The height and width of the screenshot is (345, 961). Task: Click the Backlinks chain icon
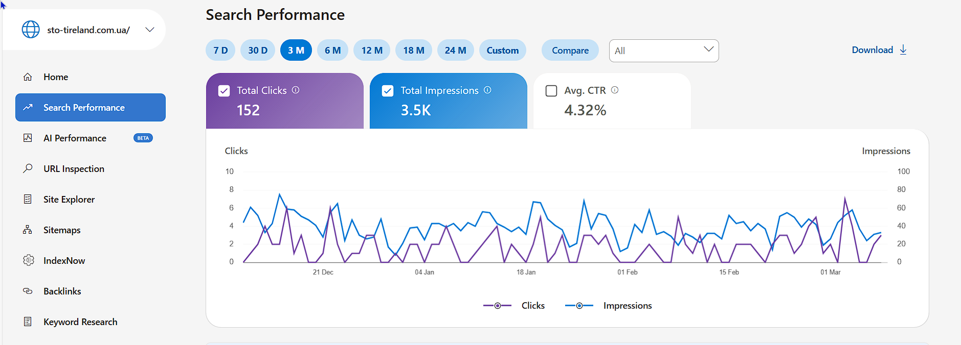[x=28, y=291]
